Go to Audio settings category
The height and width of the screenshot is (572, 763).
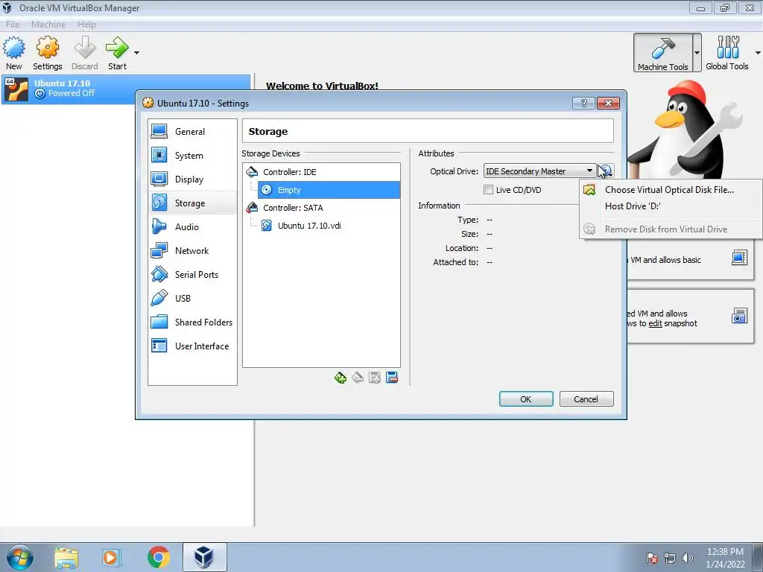pyautogui.click(x=192, y=226)
